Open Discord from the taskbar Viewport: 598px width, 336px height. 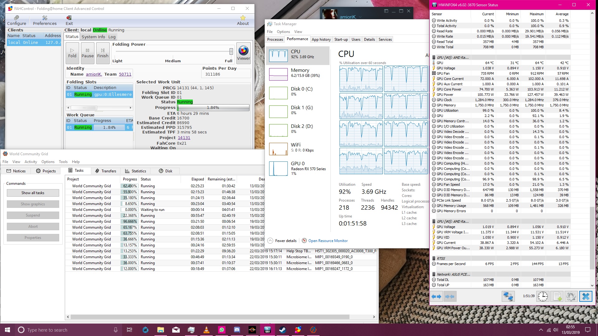point(237,330)
